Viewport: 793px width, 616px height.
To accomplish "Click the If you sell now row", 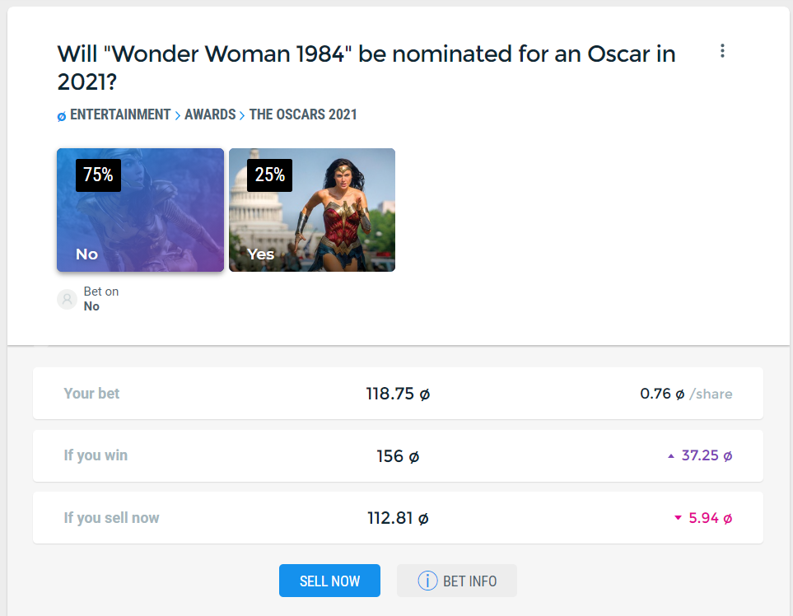I will coord(398,518).
